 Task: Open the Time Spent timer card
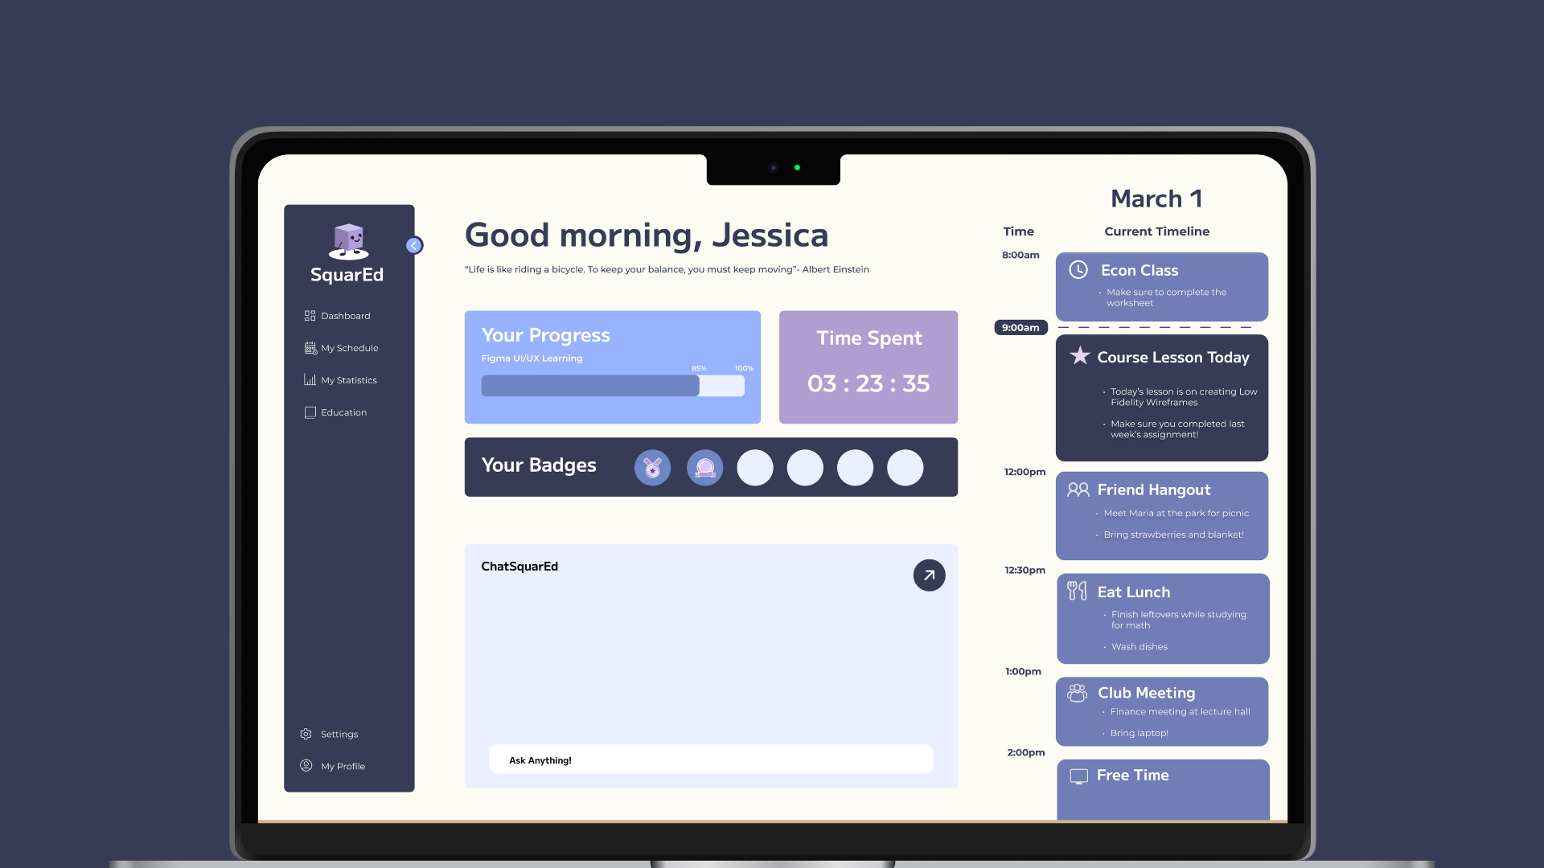(x=868, y=367)
